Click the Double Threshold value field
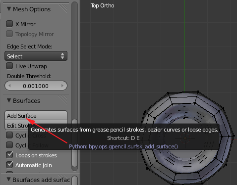237x185 pixels. 36,86
